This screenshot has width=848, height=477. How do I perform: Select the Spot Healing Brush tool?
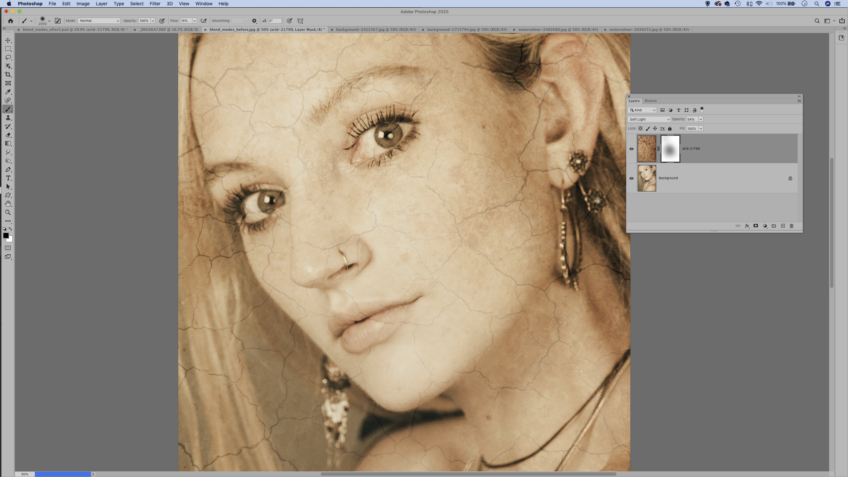pos(8,100)
